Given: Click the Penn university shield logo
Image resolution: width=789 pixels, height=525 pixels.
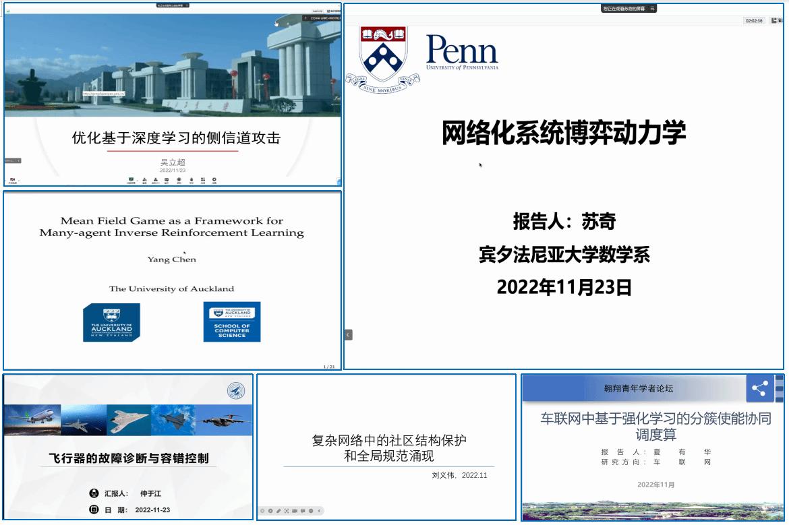Looking at the screenshot, I should (x=383, y=57).
